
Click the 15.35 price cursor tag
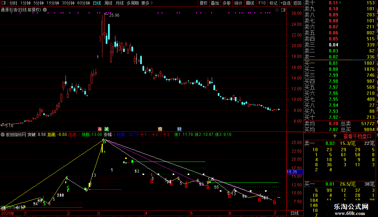point(295,172)
